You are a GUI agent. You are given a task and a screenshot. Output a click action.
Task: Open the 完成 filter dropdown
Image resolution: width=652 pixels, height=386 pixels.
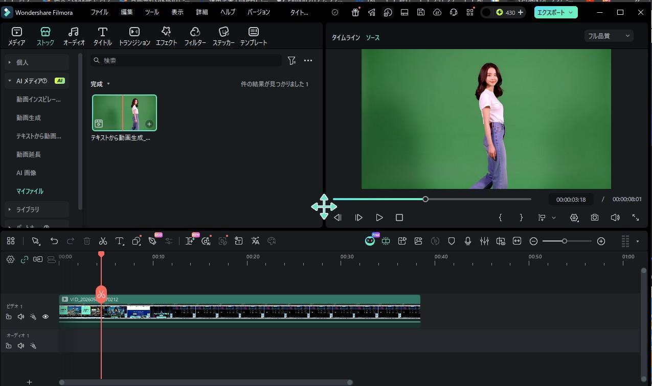pyautogui.click(x=100, y=84)
